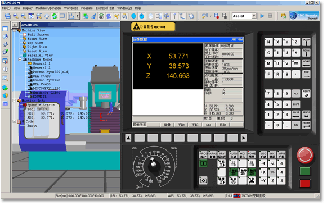This screenshot has height=205, width=327.
Task: Collapse the Machine View tree node
Action: click(15, 30)
